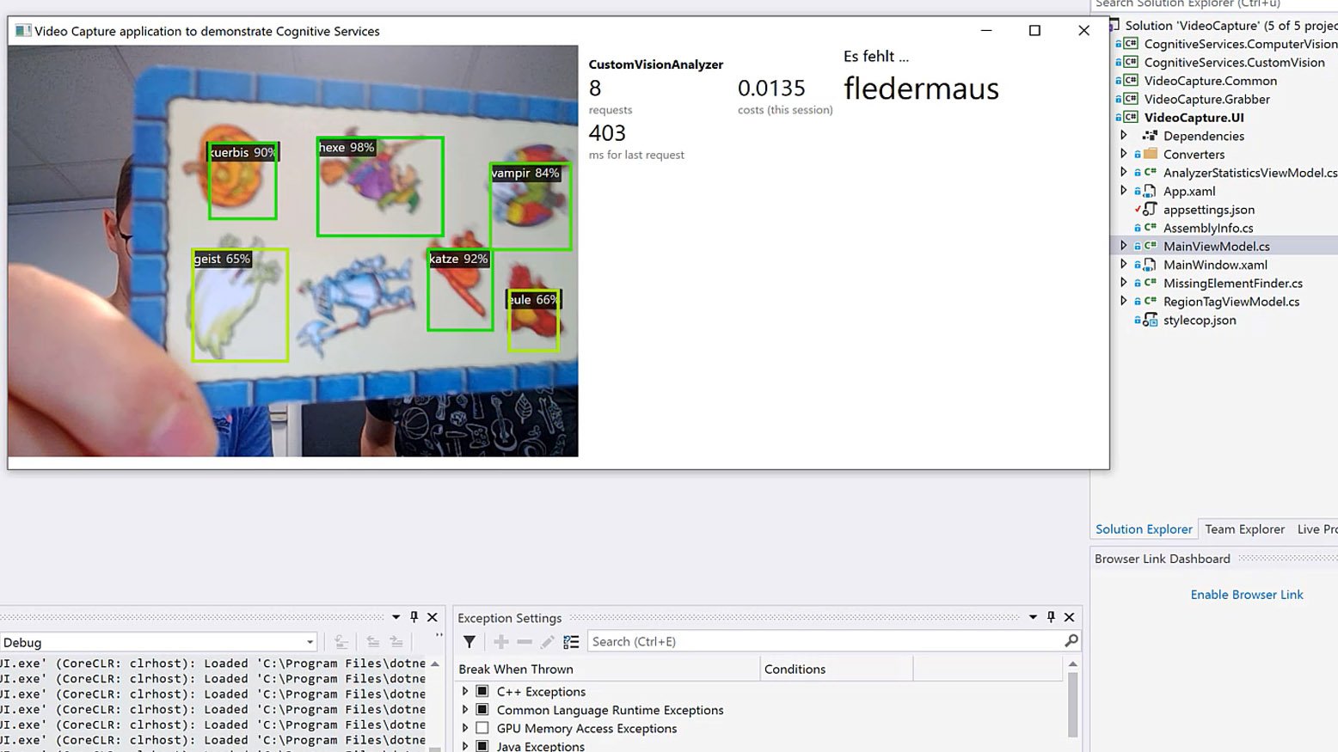The image size is (1338, 752).
Task: Expand Common Language Runtime Exceptions group
Action: pyautogui.click(x=465, y=710)
